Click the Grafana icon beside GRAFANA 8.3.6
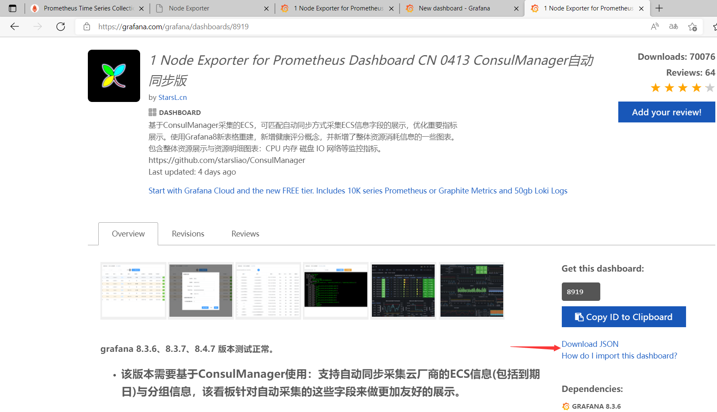Viewport: 717px width, 412px height. click(x=566, y=406)
